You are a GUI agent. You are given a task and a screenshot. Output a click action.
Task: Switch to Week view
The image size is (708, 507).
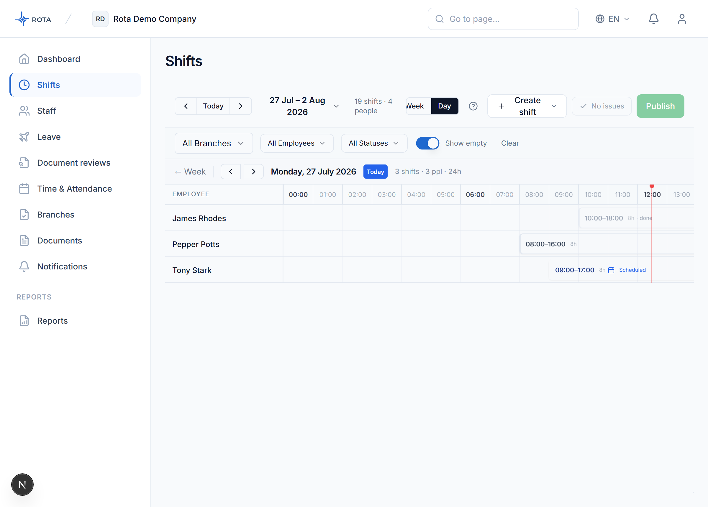tap(418, 106)
